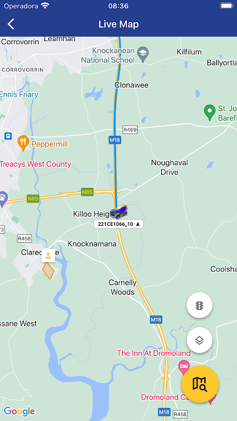Open the 221CE1066_10 vehicle label
This screenshot has height=421, width=237.
click(118, 224)
